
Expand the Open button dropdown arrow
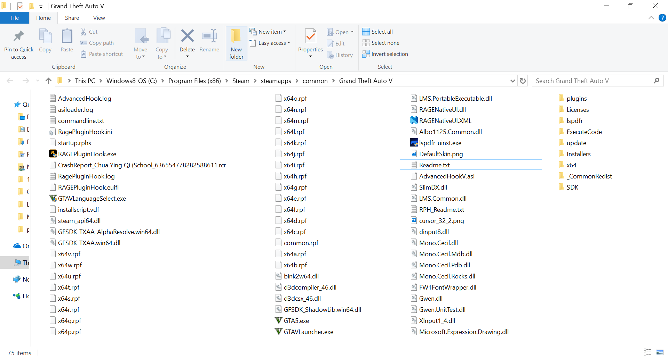click(352, 32)
